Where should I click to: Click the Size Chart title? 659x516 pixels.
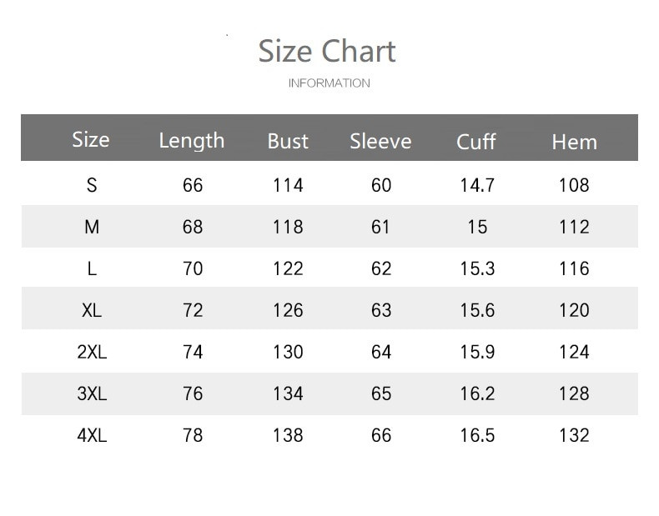coord(327,52)
